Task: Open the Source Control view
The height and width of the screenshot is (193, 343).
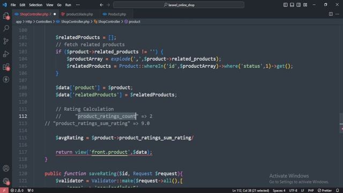Action: point(6,41)
